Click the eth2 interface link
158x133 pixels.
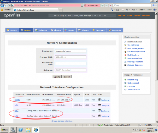coord(16,116)
